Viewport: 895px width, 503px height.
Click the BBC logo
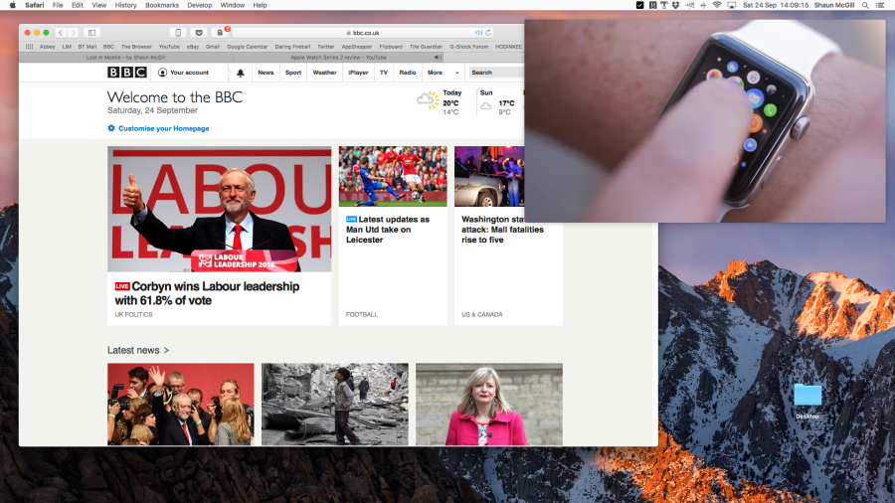[x=127, y=73]
